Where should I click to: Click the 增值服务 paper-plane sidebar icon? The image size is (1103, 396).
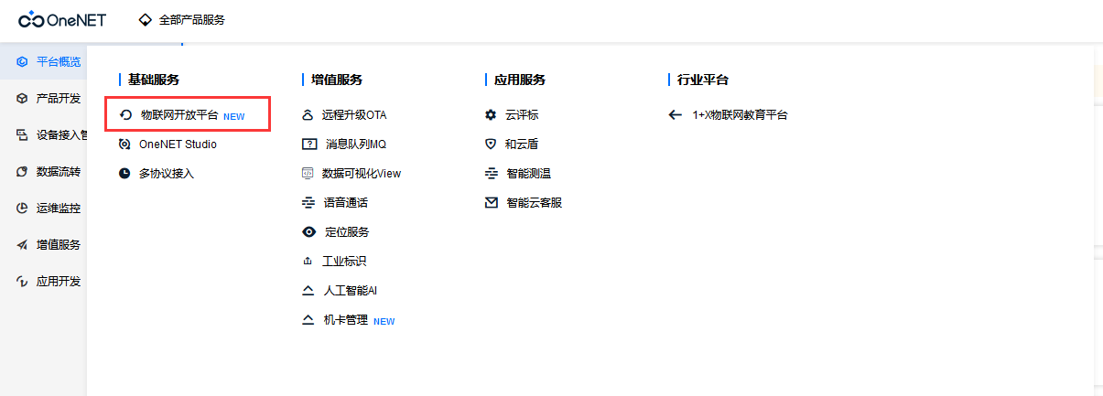coord(22,245)
